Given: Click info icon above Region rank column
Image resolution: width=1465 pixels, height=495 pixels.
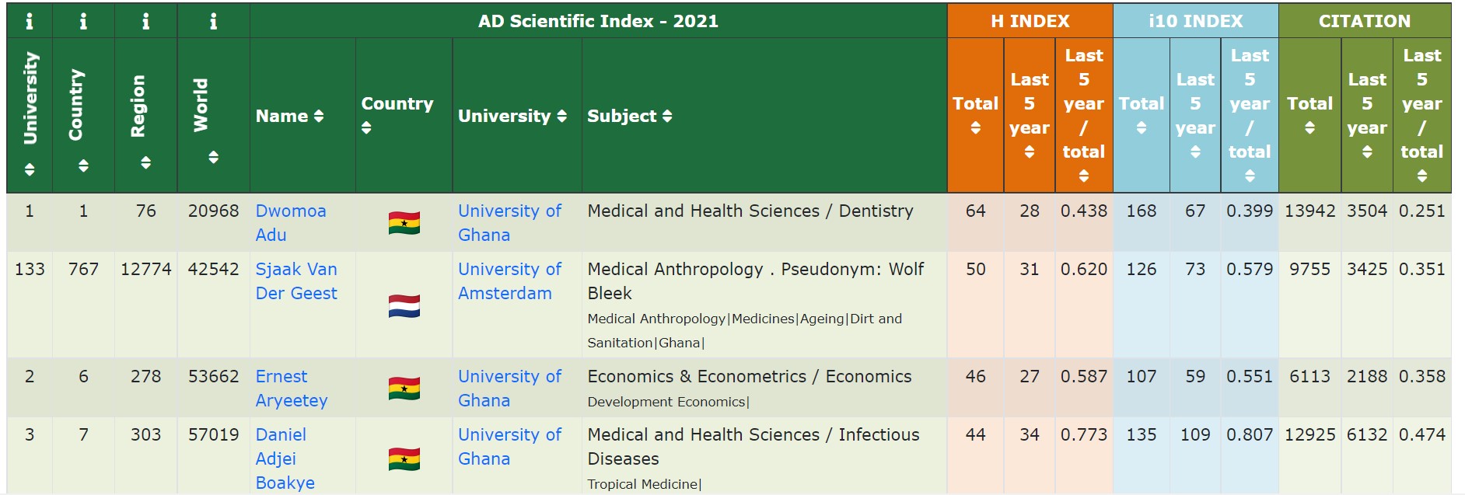Looking at the screenshot, I should 145,21.
